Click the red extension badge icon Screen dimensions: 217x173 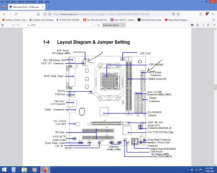coord(207,14)
